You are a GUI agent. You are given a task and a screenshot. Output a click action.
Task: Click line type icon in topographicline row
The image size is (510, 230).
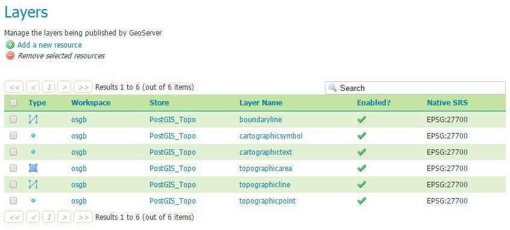(33, 184)
